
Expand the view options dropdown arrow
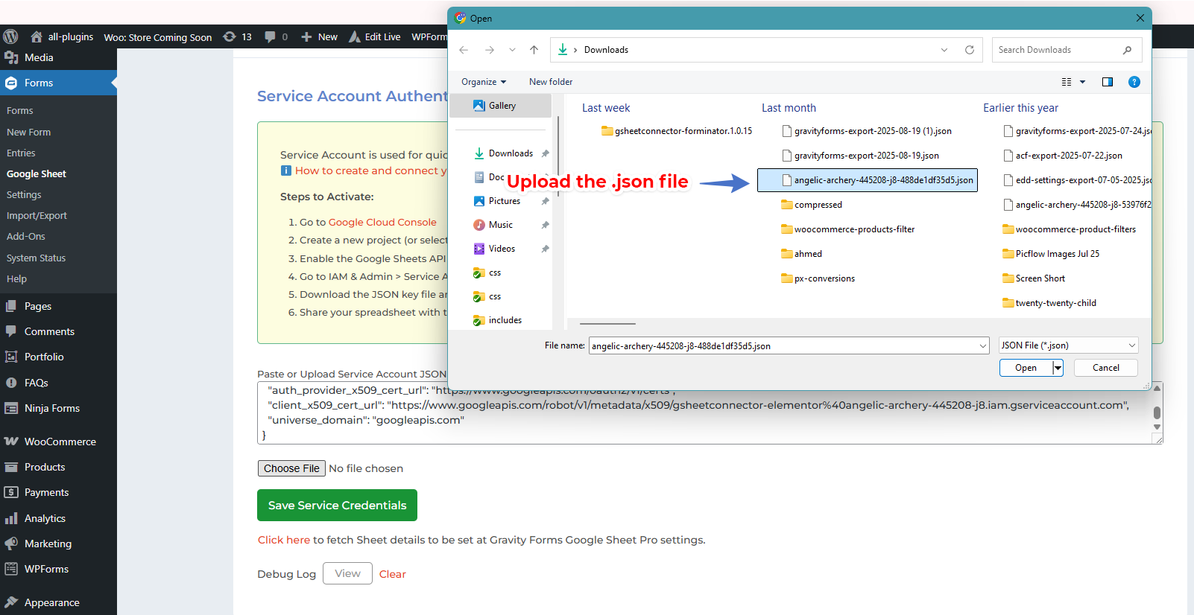point(1083,82)
